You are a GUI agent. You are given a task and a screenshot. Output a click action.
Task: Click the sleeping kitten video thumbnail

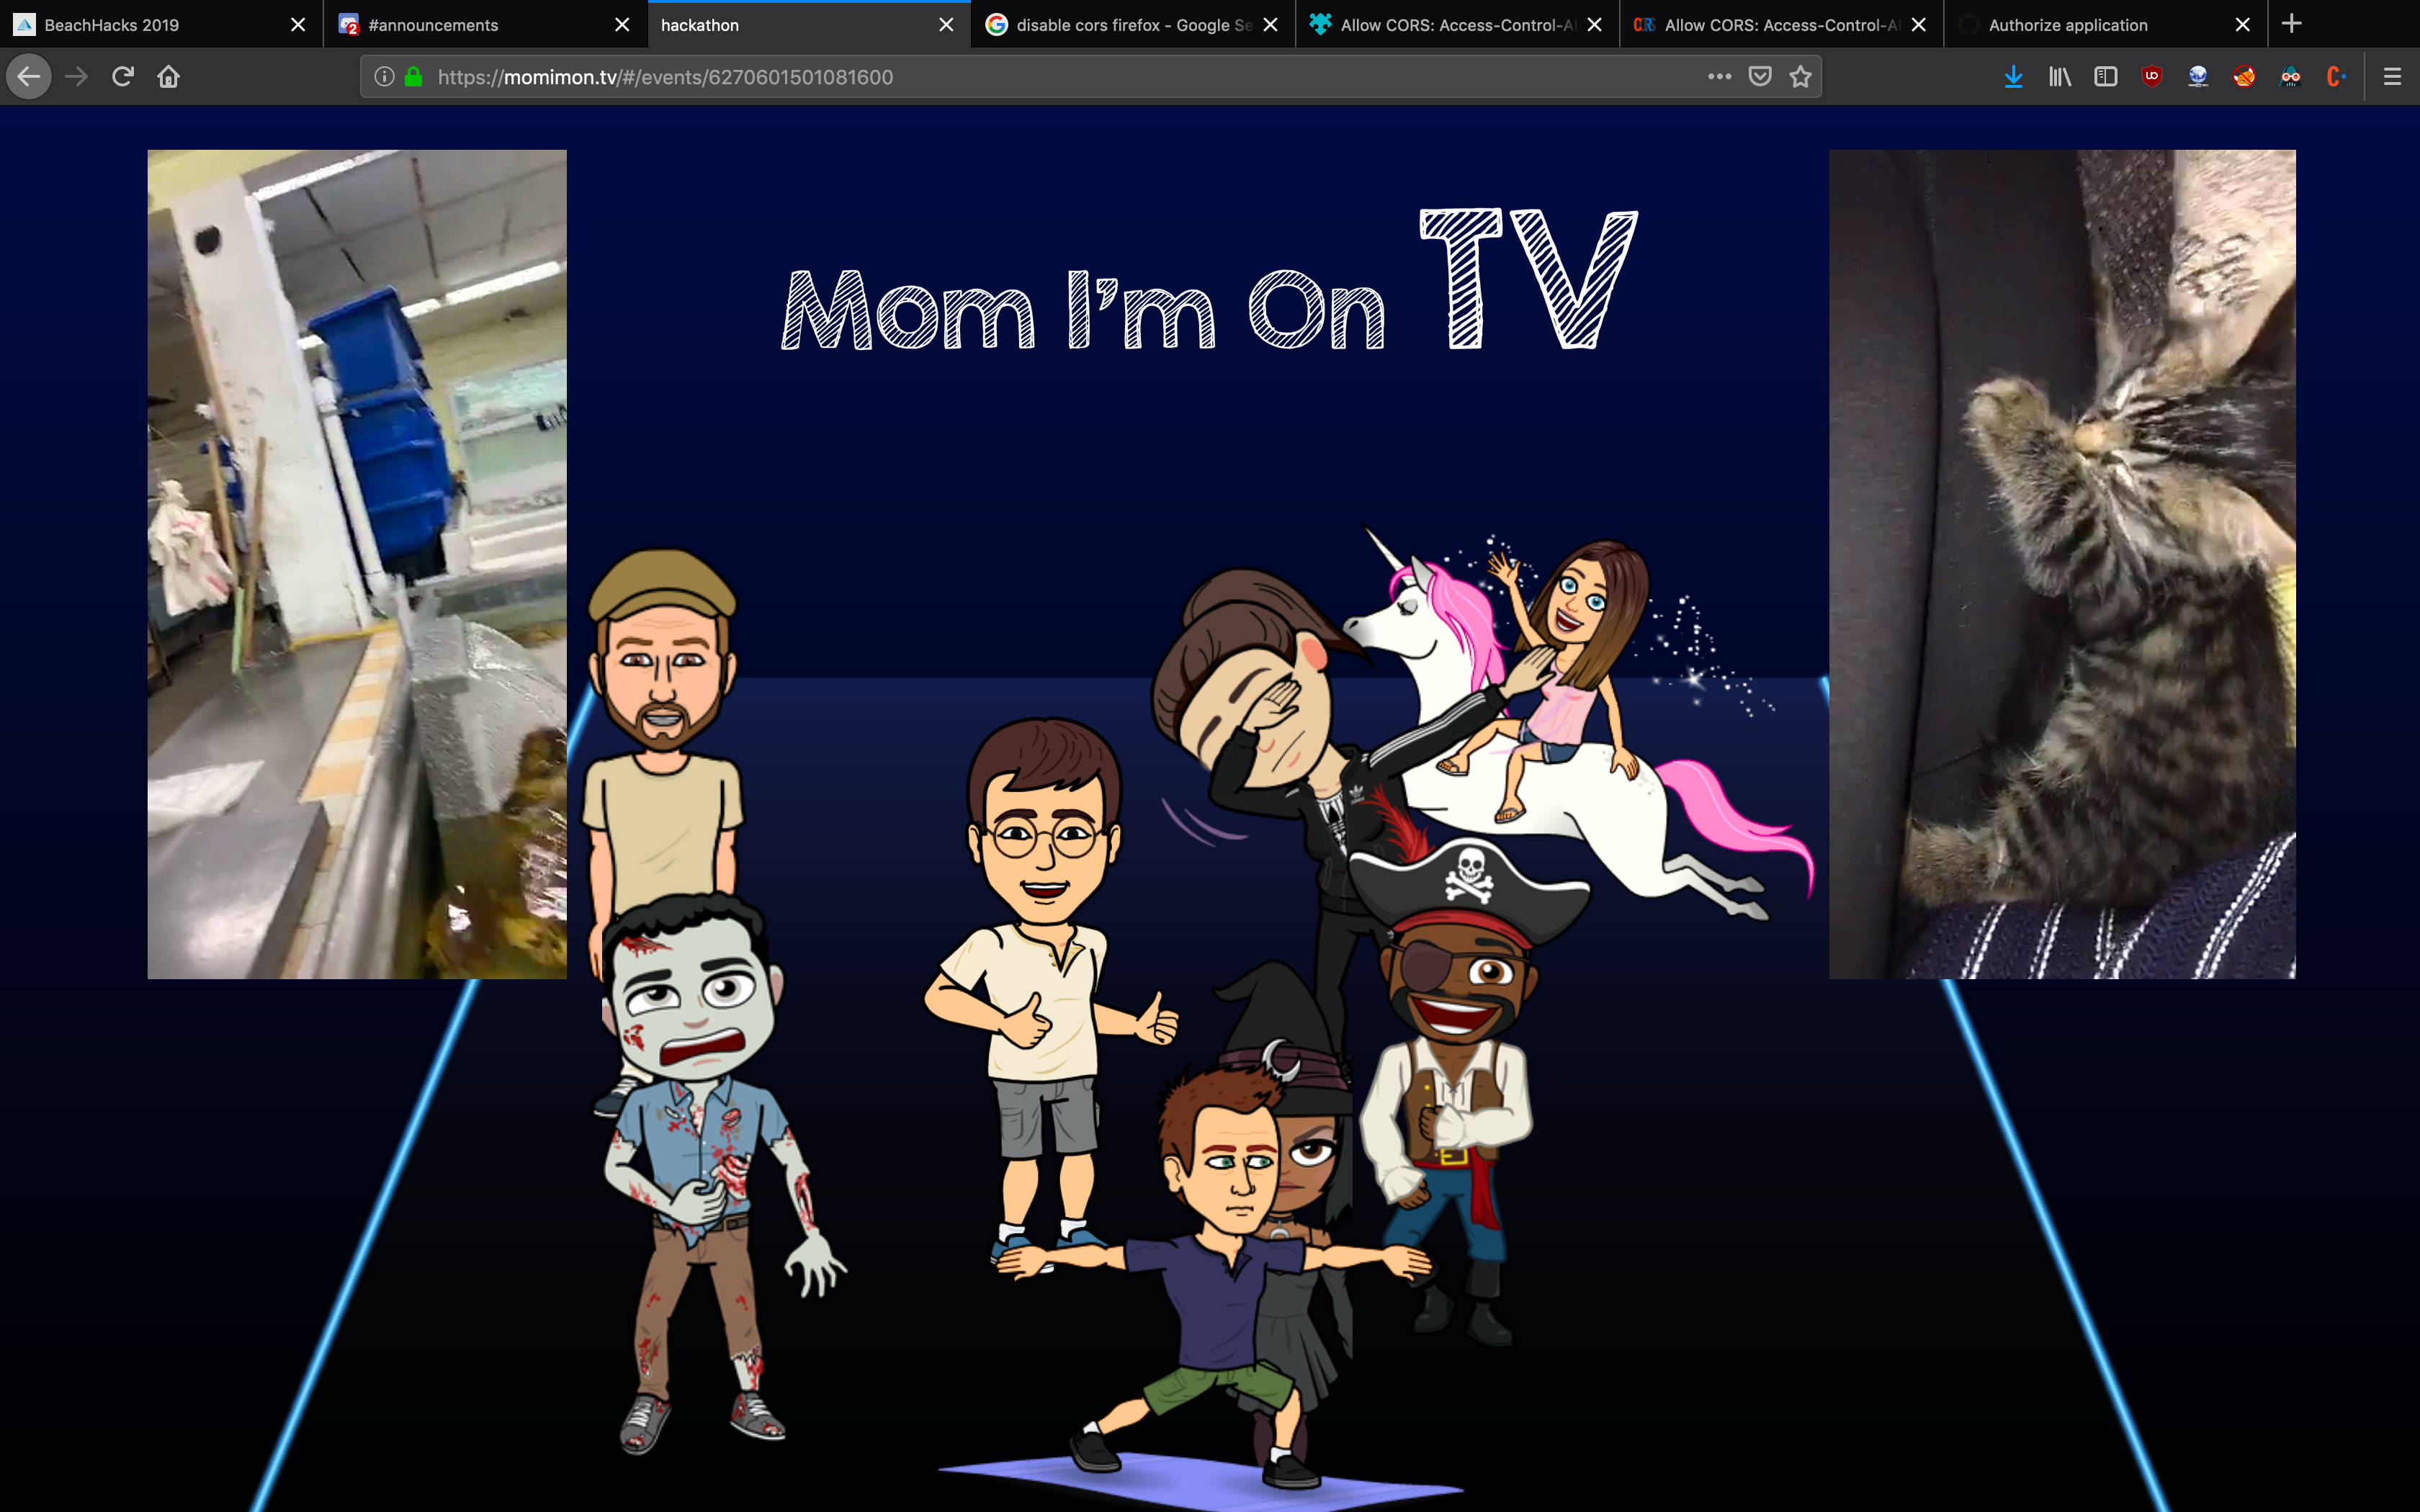point(2062,564)
